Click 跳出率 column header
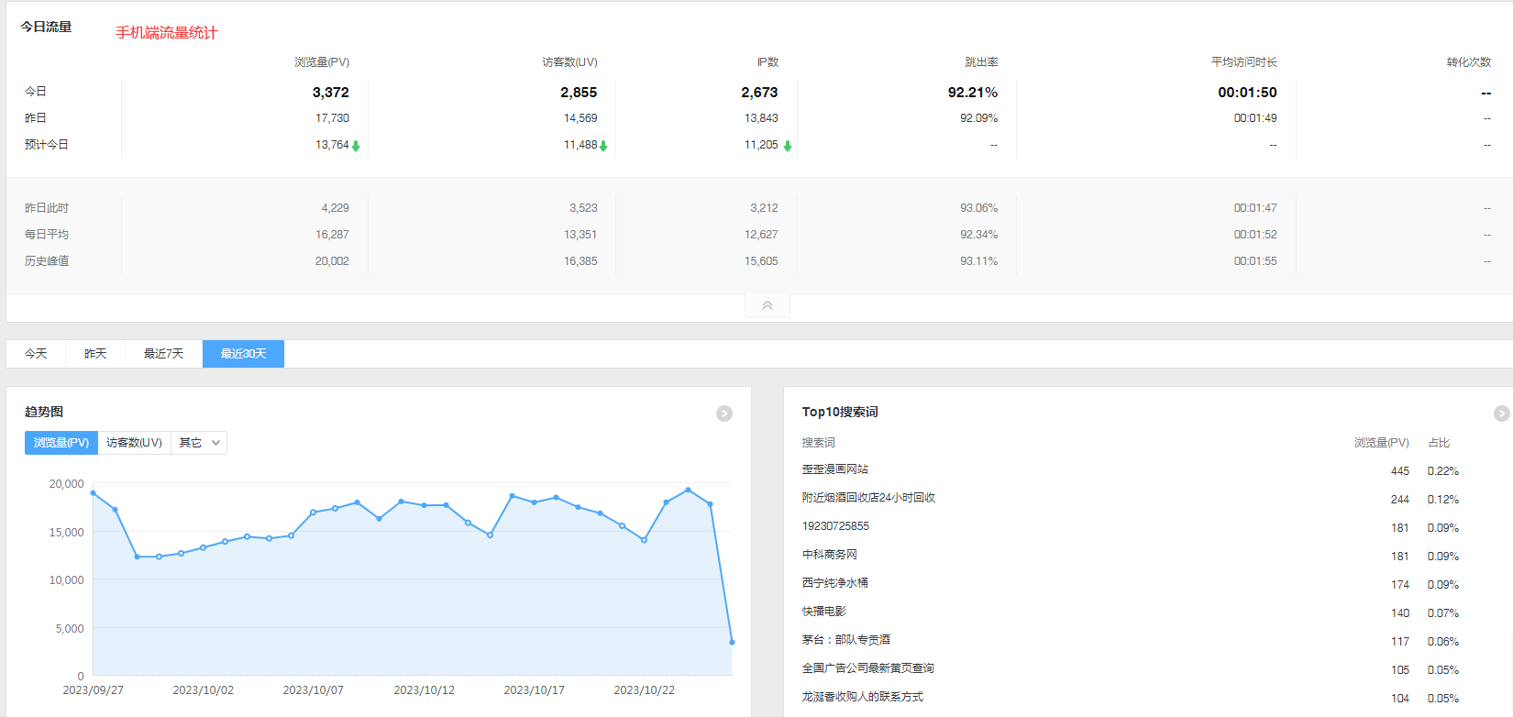The width and height of the screenshot is (1513, 717). tap(980, 62)
